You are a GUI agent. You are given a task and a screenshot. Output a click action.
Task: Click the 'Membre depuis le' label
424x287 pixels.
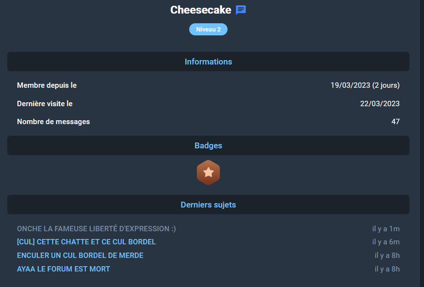[47, 85]
